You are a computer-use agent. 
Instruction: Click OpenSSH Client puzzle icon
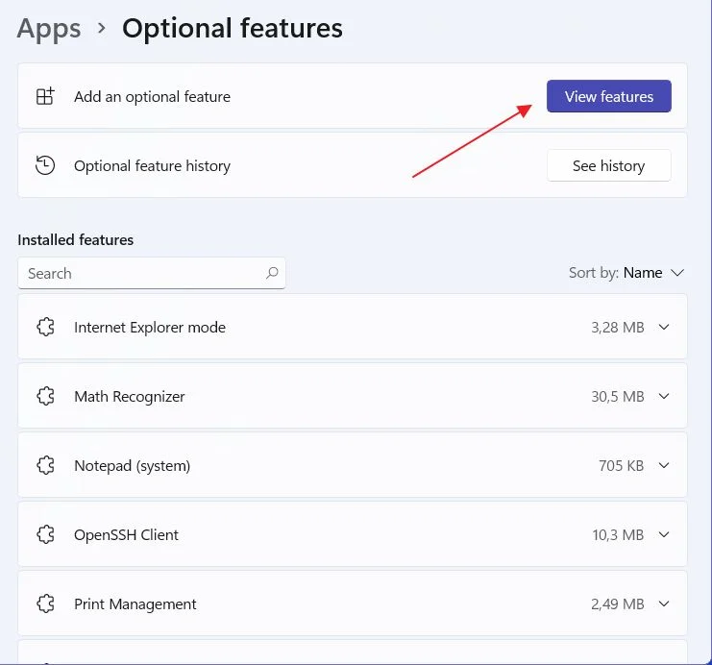[x=45, y=534]
